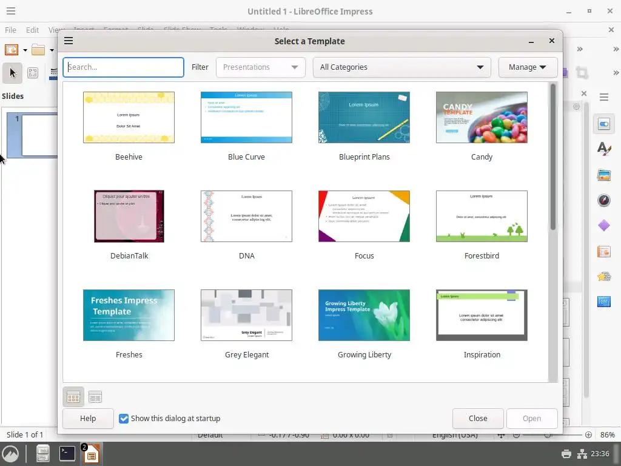621x466 pixels.
Task: Select the Forestbird template
Action: [x=482, y=225]
